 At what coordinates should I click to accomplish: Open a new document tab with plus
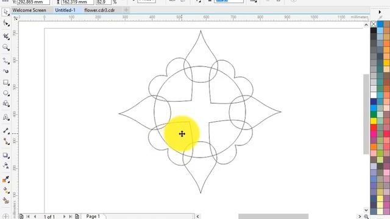(126, 10)
